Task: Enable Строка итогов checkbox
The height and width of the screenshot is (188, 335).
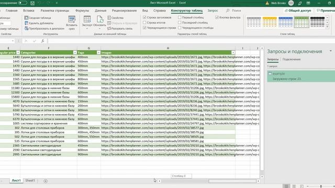Action: click(x=144, y=22)
